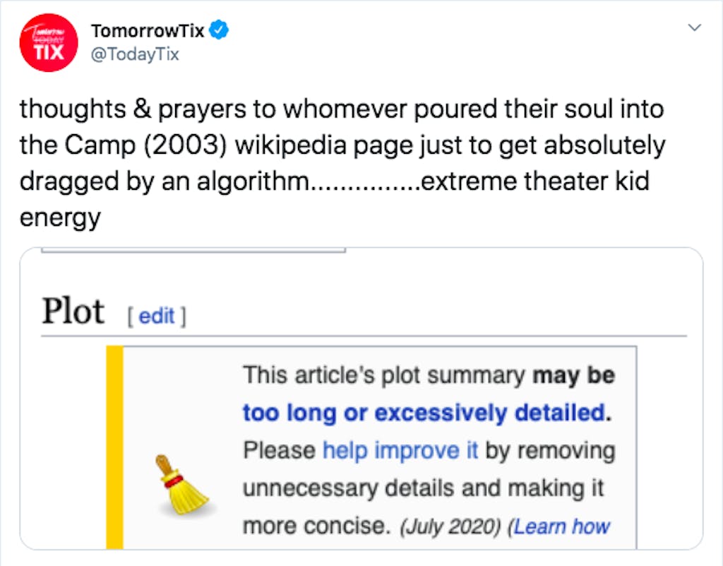Follow the "help improve it" link
723x566 pixels.
[400, 450]
